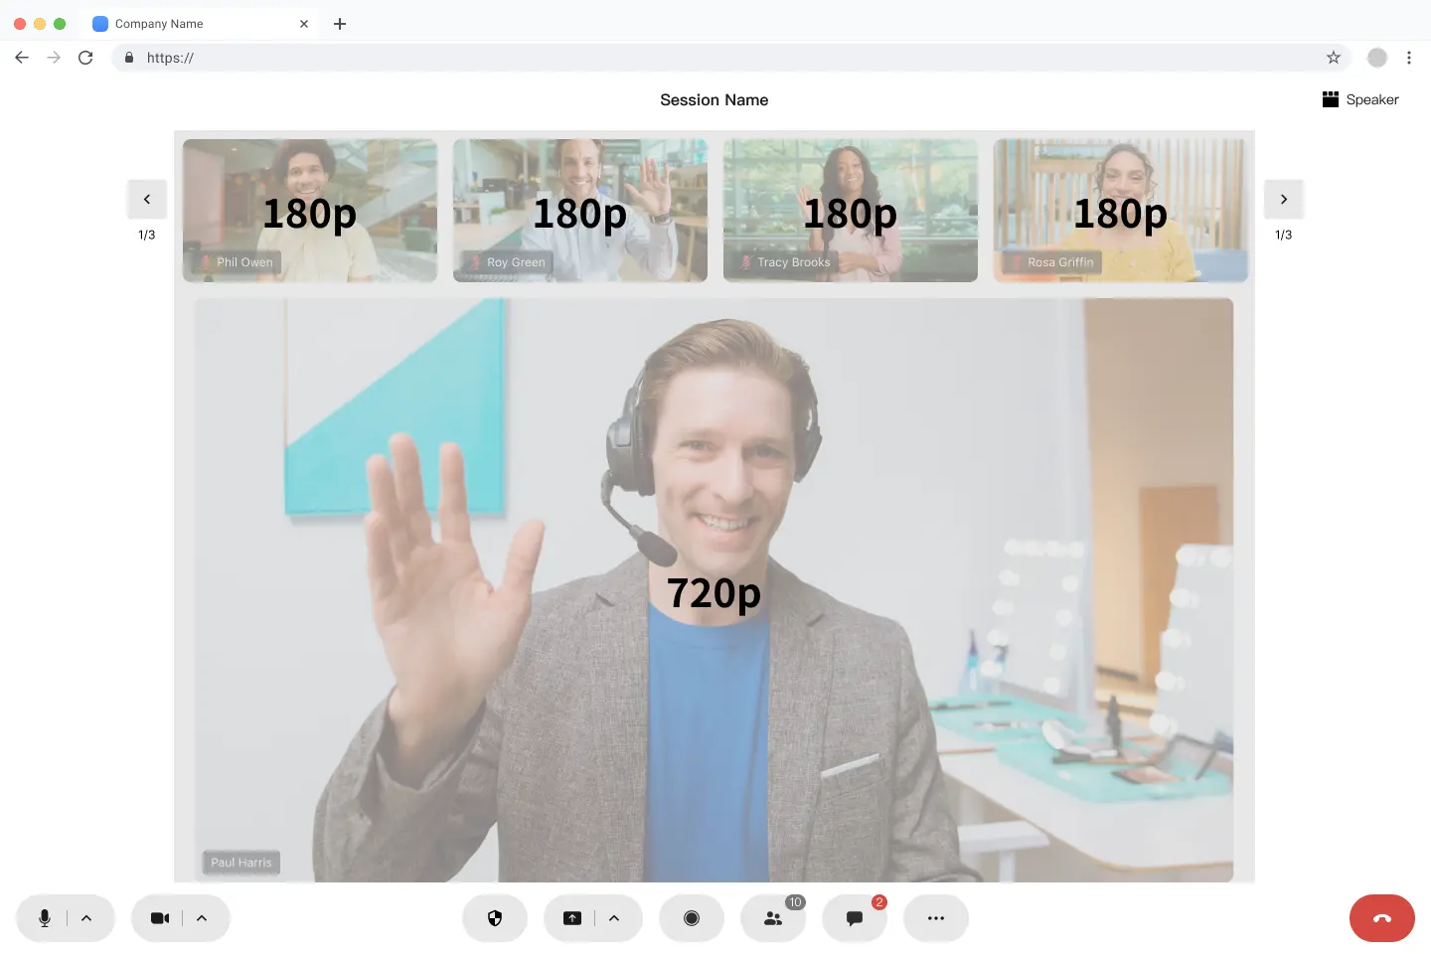Toggle Tracy Brooks' mute indicator

tap(746, 261)
